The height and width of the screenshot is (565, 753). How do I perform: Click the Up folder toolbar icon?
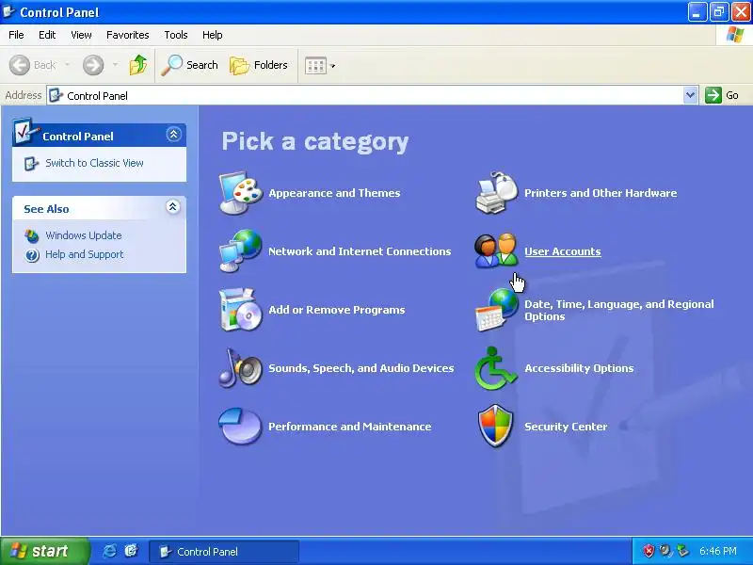tap(138, 65)
